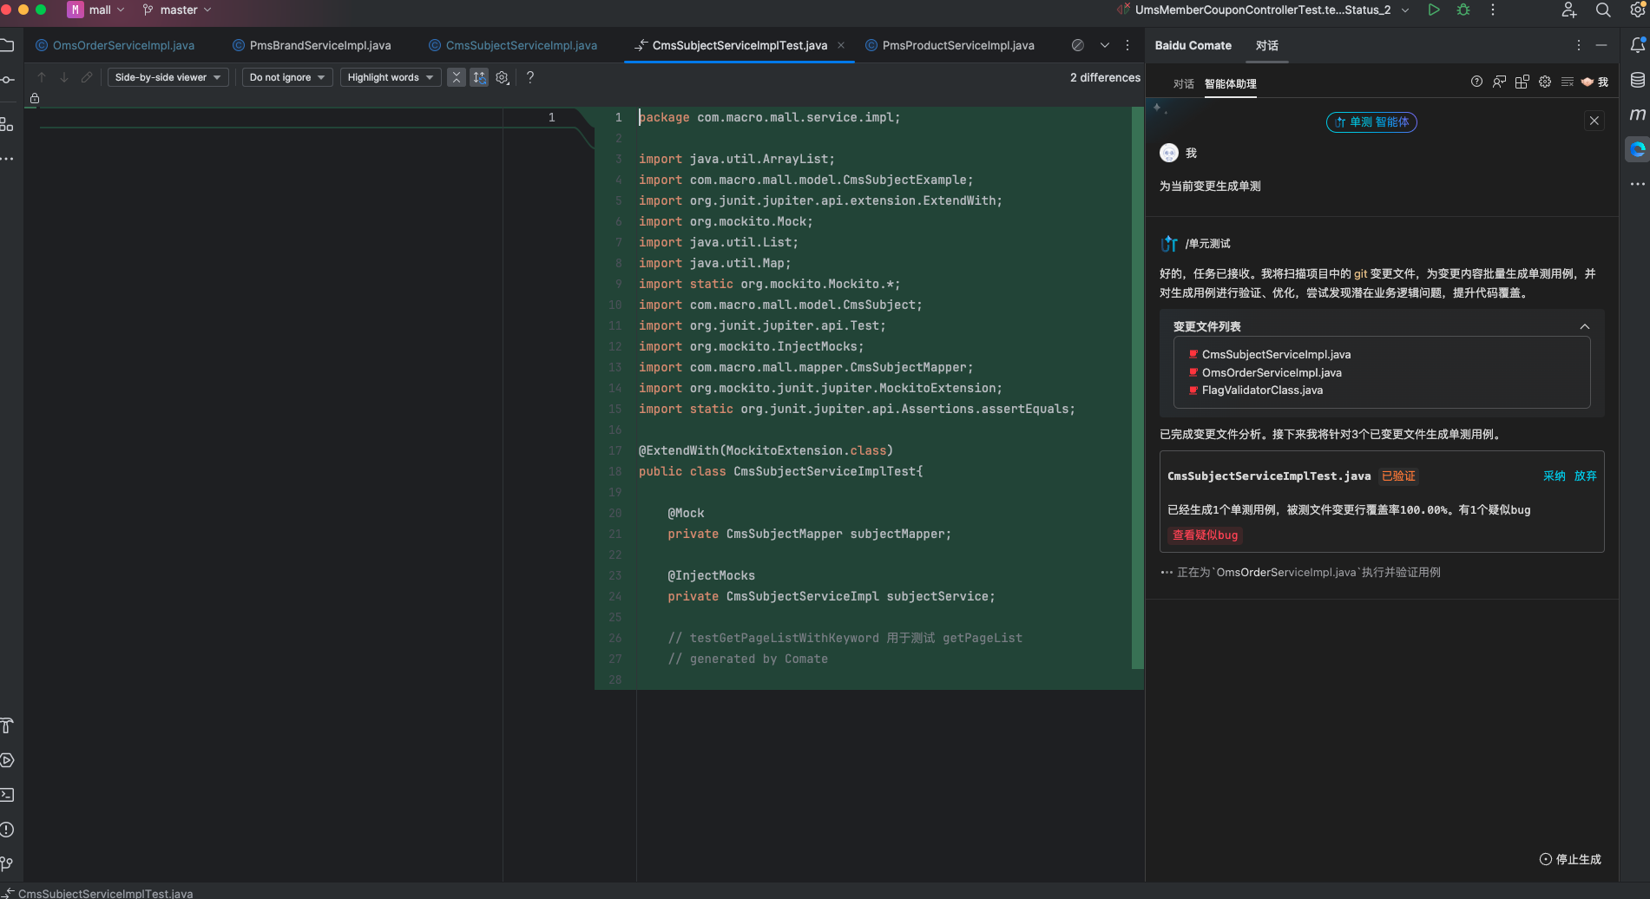Open the run configuration dropdown arrow
1650x899 pixels.
click(x=1405, y=10)
